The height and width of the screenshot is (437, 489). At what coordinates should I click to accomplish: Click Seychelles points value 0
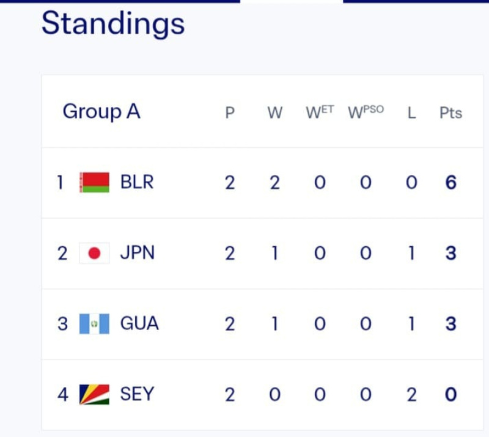(x=450, y=394)
